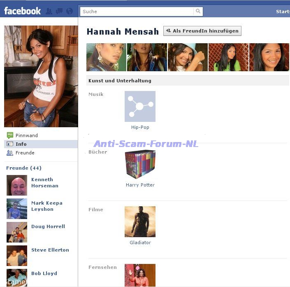
Task: Click the search magnifier icon
Action: (x=198, y=12)
